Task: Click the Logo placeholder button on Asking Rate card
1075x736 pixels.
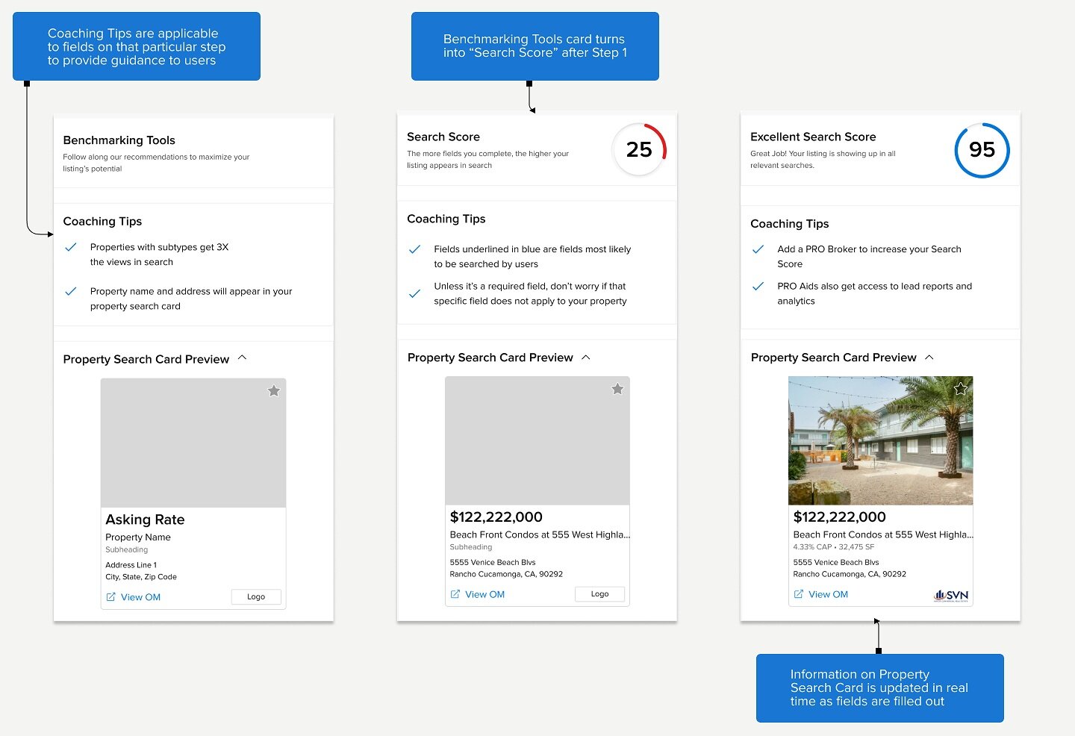Action: click(255, 596)
